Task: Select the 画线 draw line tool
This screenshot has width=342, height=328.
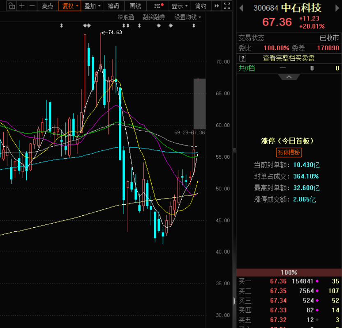Action: [135, 6]
